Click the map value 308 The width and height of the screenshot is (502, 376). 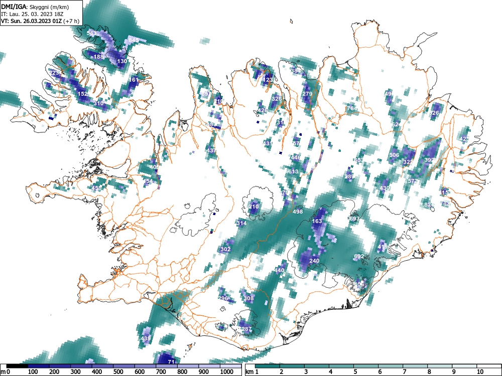point(249,298)
